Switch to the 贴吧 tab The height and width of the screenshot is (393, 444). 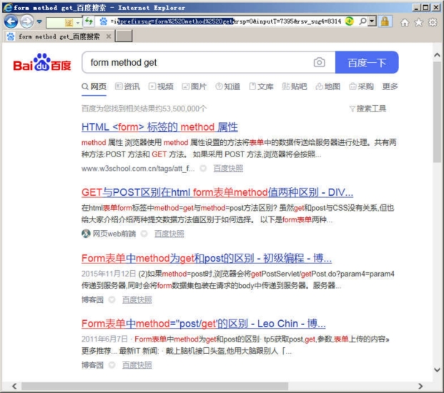coord(295,86)
